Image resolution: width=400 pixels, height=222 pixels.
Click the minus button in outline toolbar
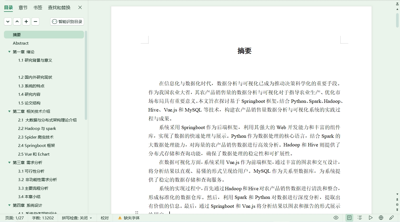(x=35, y=22)
